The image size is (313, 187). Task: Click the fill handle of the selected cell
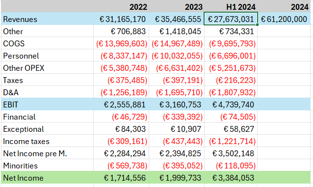point(257,24)
